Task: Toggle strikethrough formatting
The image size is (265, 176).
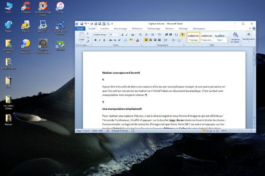Action: [110, 40]
